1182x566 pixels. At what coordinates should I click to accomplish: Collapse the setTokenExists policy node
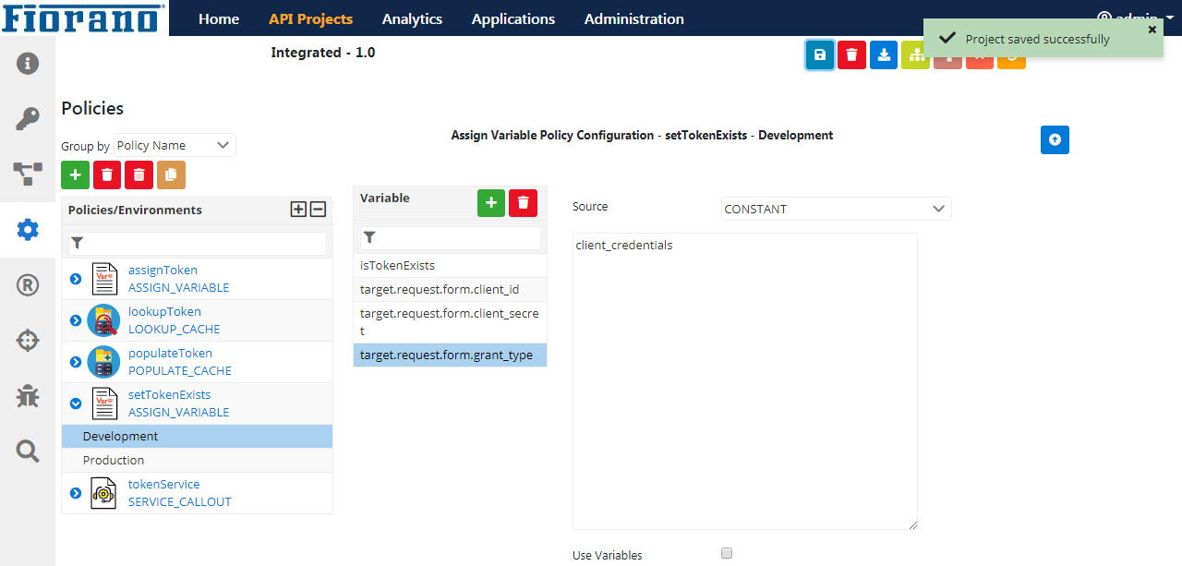coord(76,403)
